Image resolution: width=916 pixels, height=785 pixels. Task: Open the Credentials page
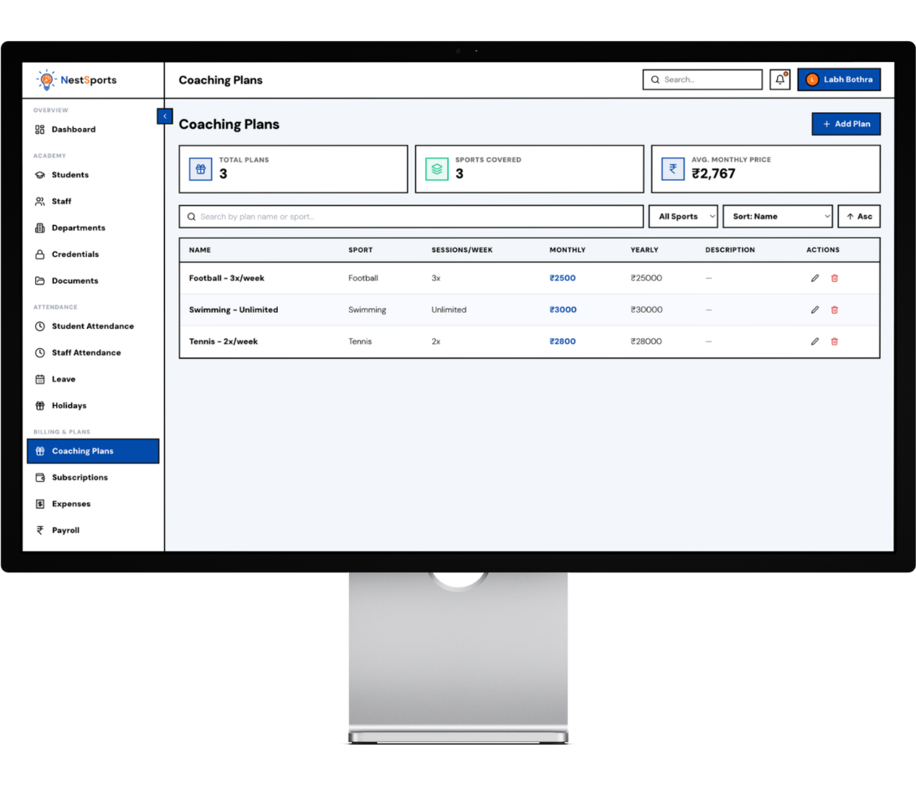click(93, 254)
